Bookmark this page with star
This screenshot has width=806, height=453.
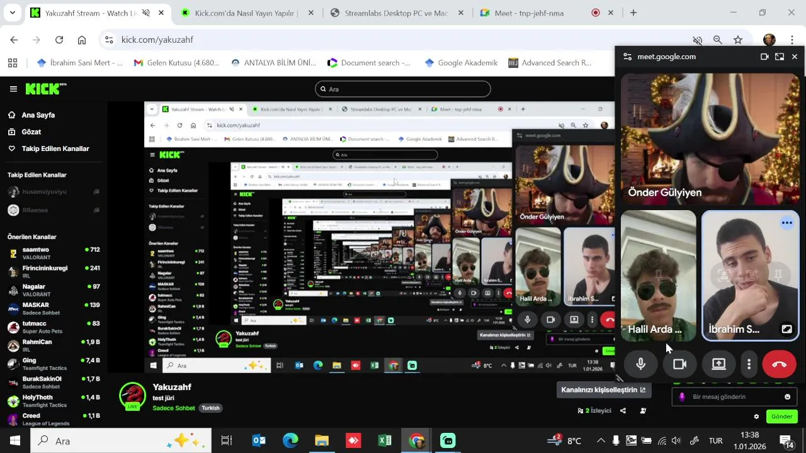click(738, 40)
